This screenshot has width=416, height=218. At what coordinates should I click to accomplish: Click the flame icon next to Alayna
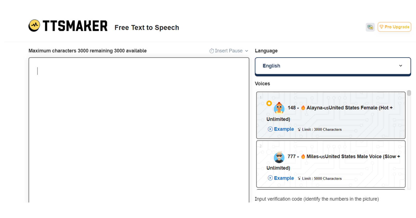click(x=303, y=108)
